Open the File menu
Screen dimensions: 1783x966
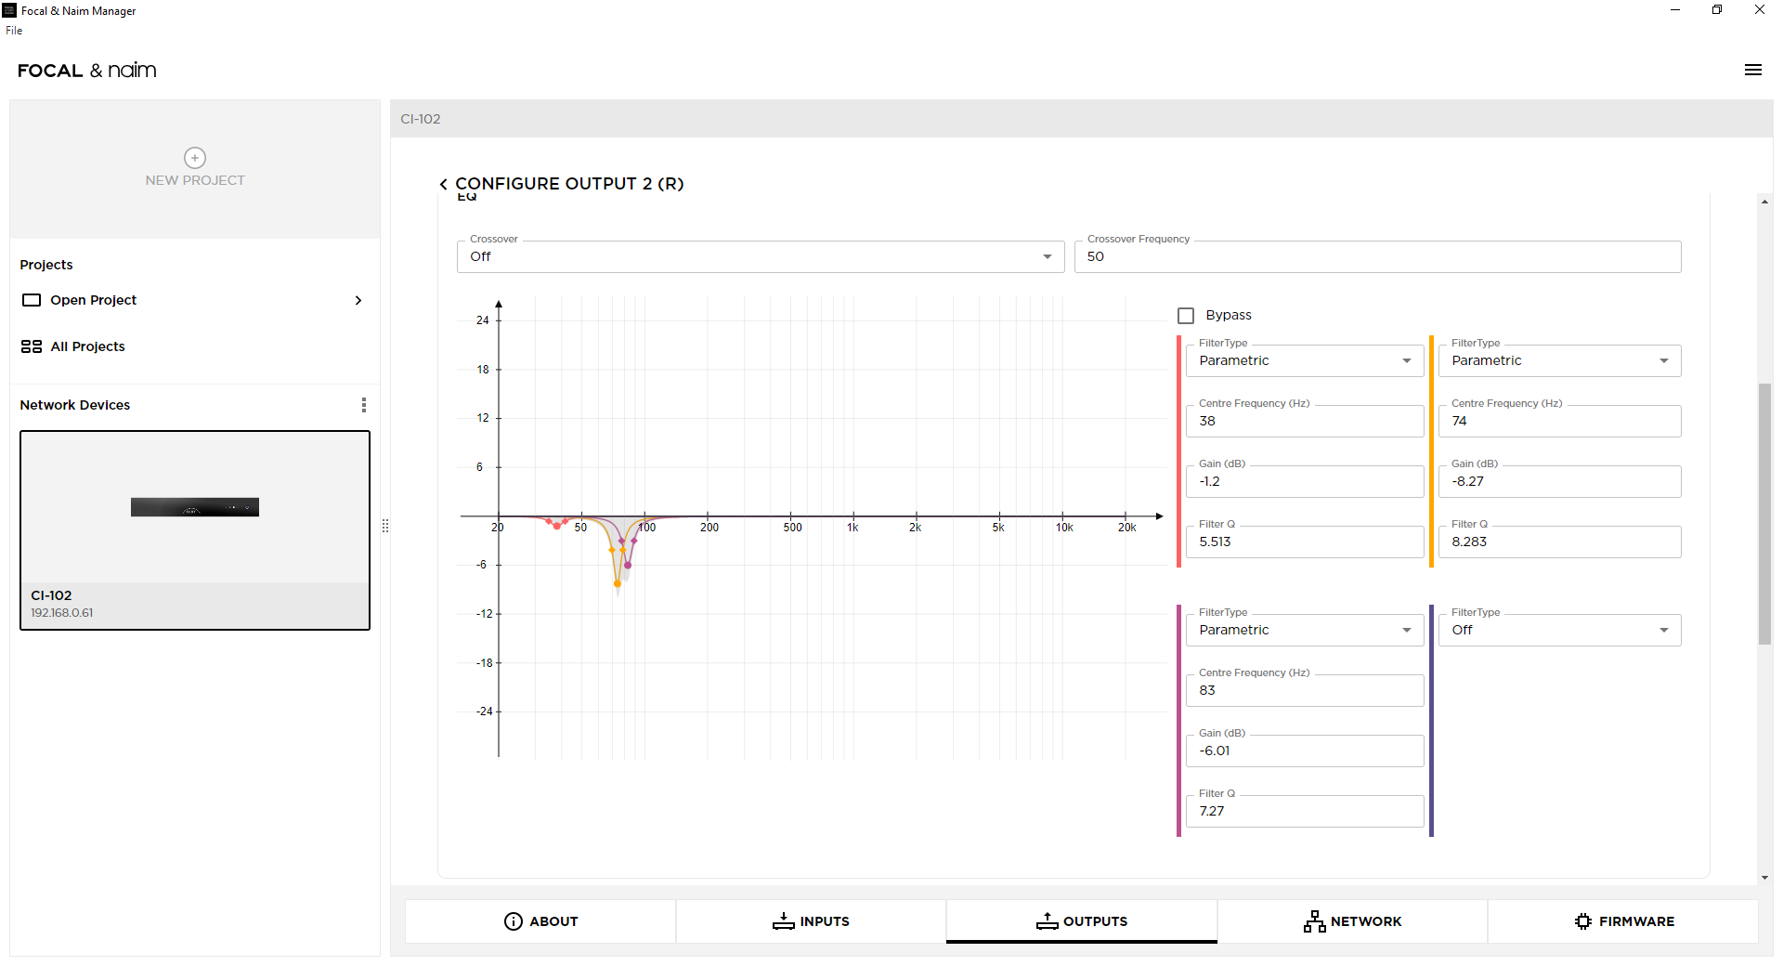pos(14,31)
